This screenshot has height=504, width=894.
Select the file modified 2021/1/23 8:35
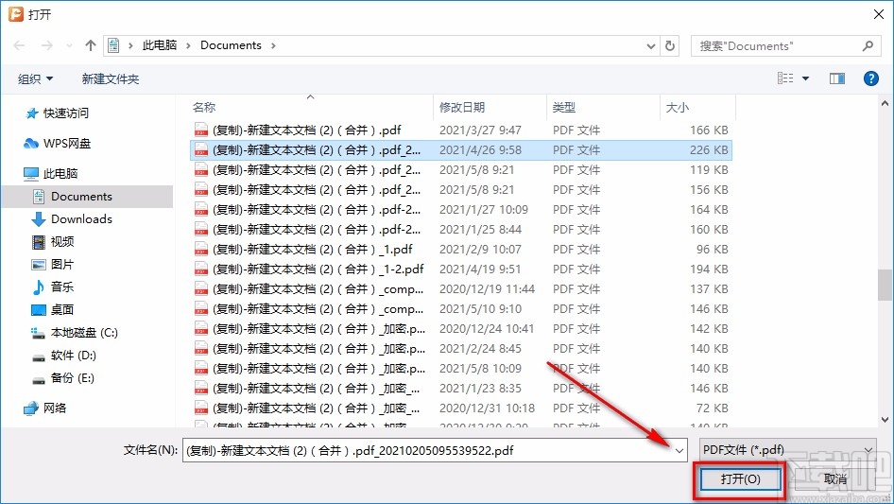tap(461, 389)
